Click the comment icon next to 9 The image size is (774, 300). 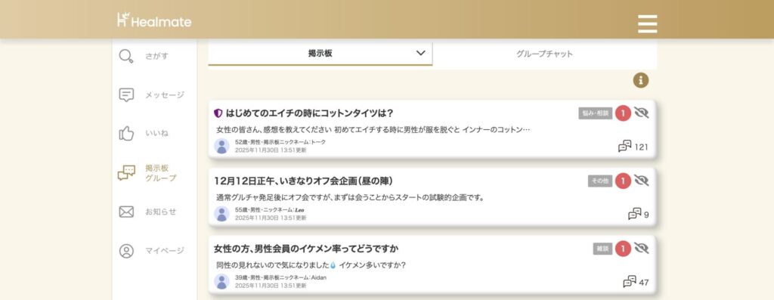[634, 214]
